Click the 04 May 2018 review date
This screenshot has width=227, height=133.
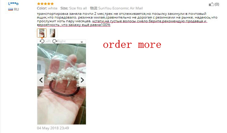coord(53,128)
